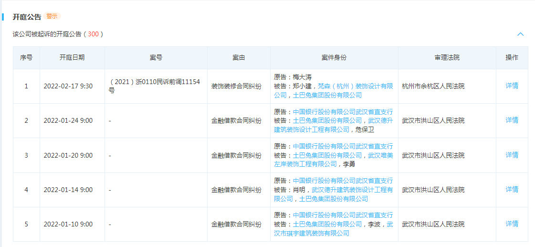Open 详情 for the 2022-01-24 hearing
Image resolution: width=535 pixels, height=247 pixels.
[512, 120]
